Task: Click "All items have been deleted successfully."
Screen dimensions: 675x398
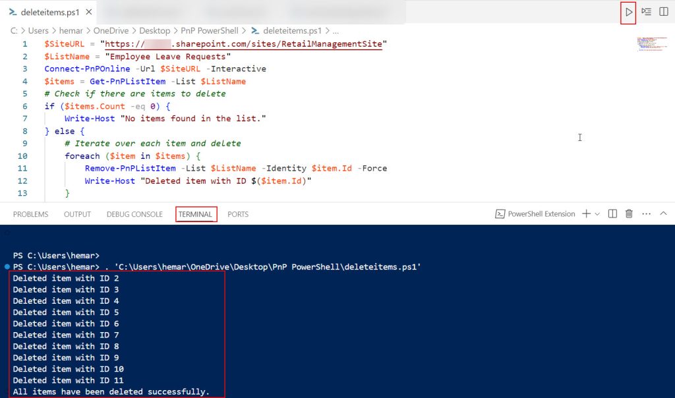Action: (111, 392)
